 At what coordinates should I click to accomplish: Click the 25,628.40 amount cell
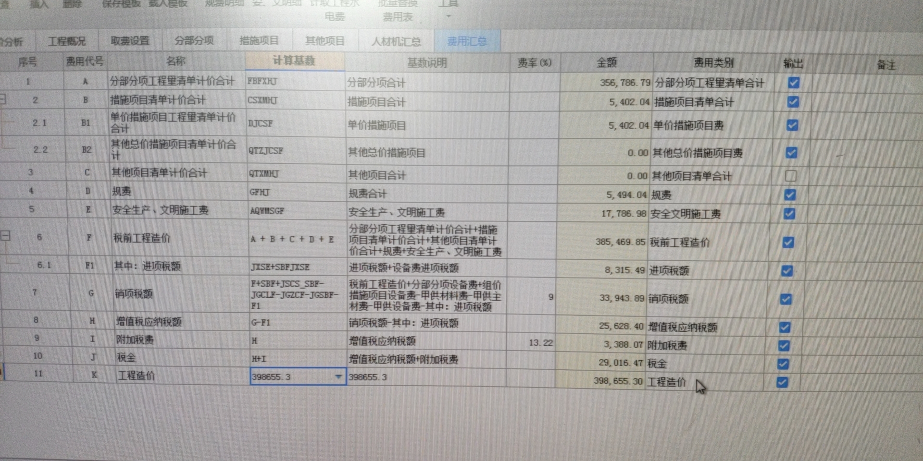click(600, 326)
